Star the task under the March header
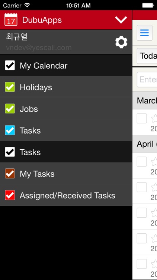157x280 pixels. point(154,119)
